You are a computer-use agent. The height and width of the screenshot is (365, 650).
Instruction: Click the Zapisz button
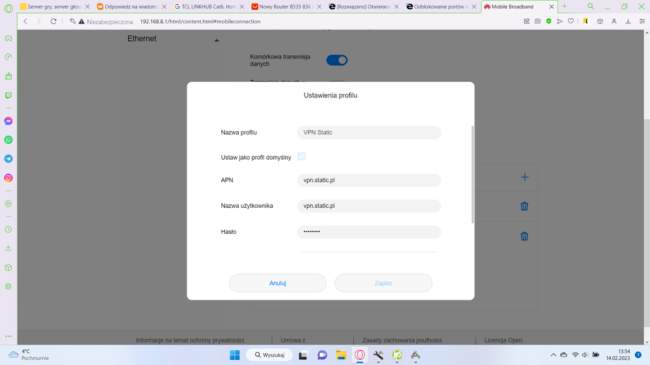click(x=383, y=283)
